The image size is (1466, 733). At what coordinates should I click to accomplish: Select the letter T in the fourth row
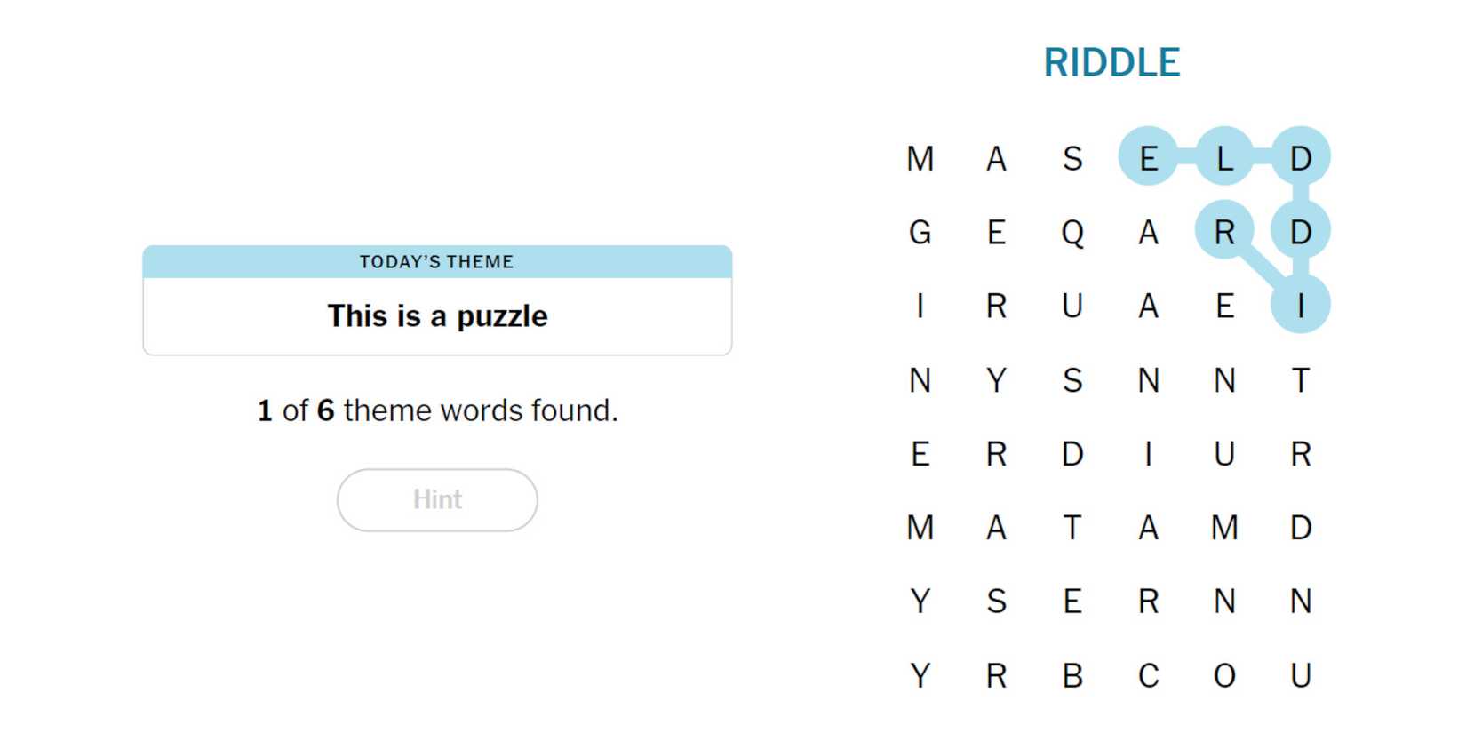point(1301,380)
